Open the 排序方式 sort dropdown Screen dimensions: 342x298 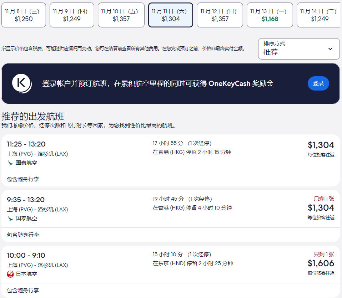coord(298,49)
